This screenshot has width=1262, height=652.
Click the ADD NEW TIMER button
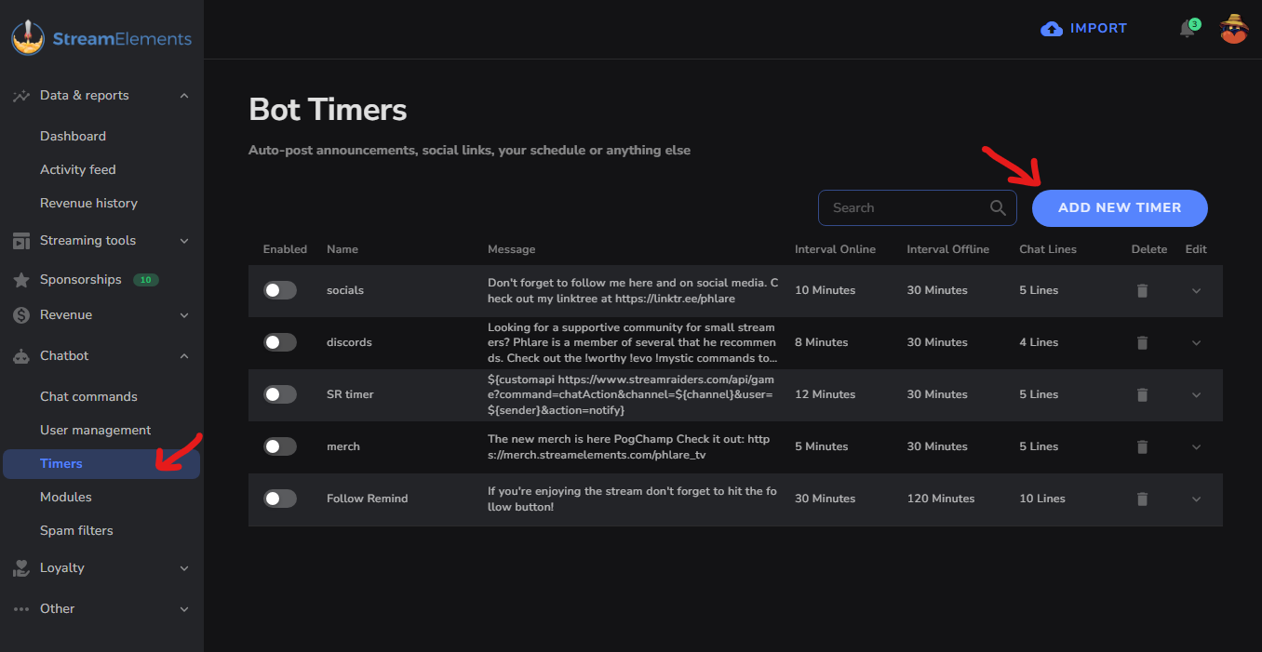(x=1120, y=208)
